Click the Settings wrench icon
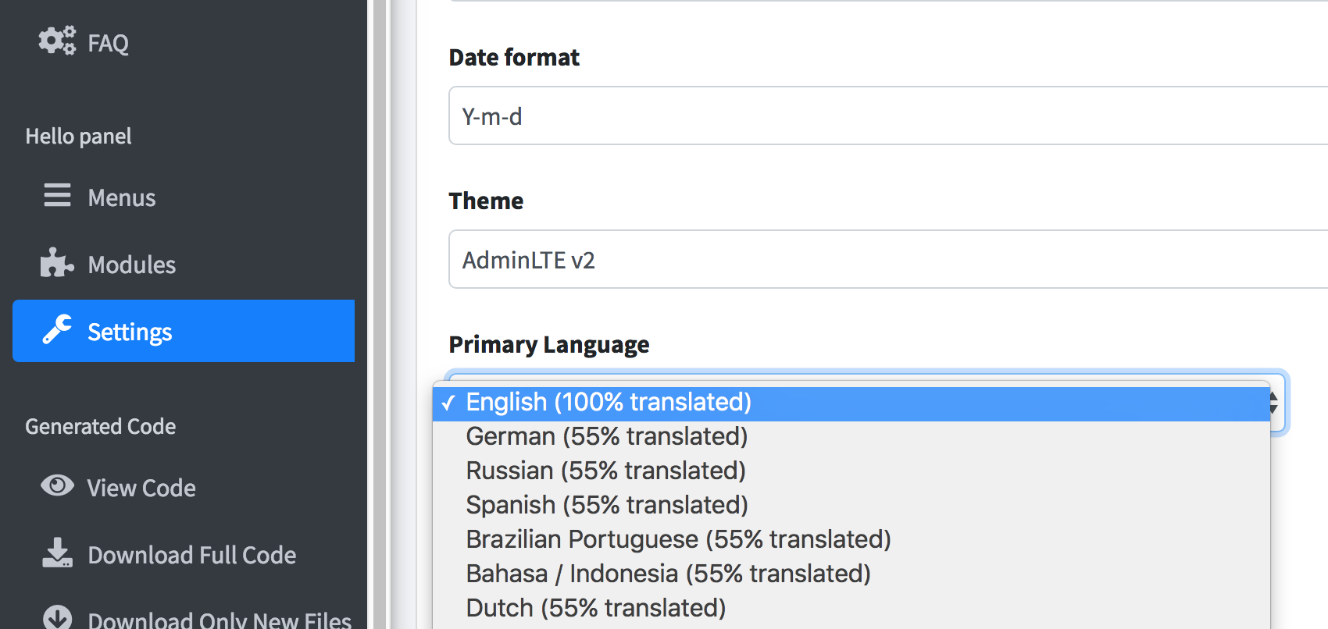 pyautogui.click(x=57, y=330)
